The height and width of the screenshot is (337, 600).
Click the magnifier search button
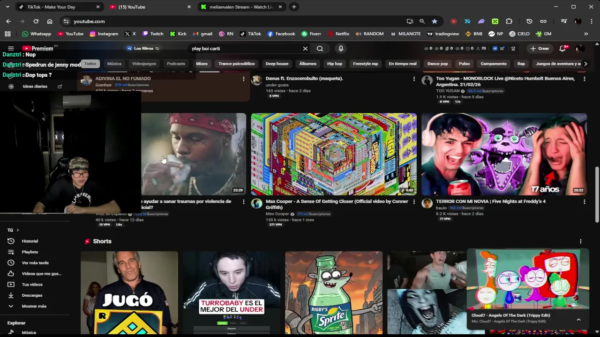pos(320,48)
